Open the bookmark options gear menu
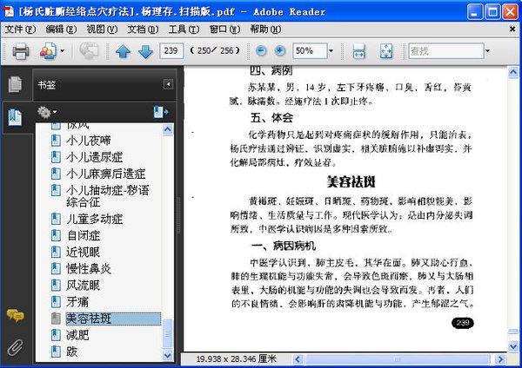 click(x=47, y=112)
